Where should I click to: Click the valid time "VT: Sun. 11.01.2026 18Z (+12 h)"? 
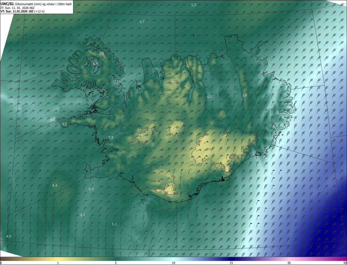[23, 11]
